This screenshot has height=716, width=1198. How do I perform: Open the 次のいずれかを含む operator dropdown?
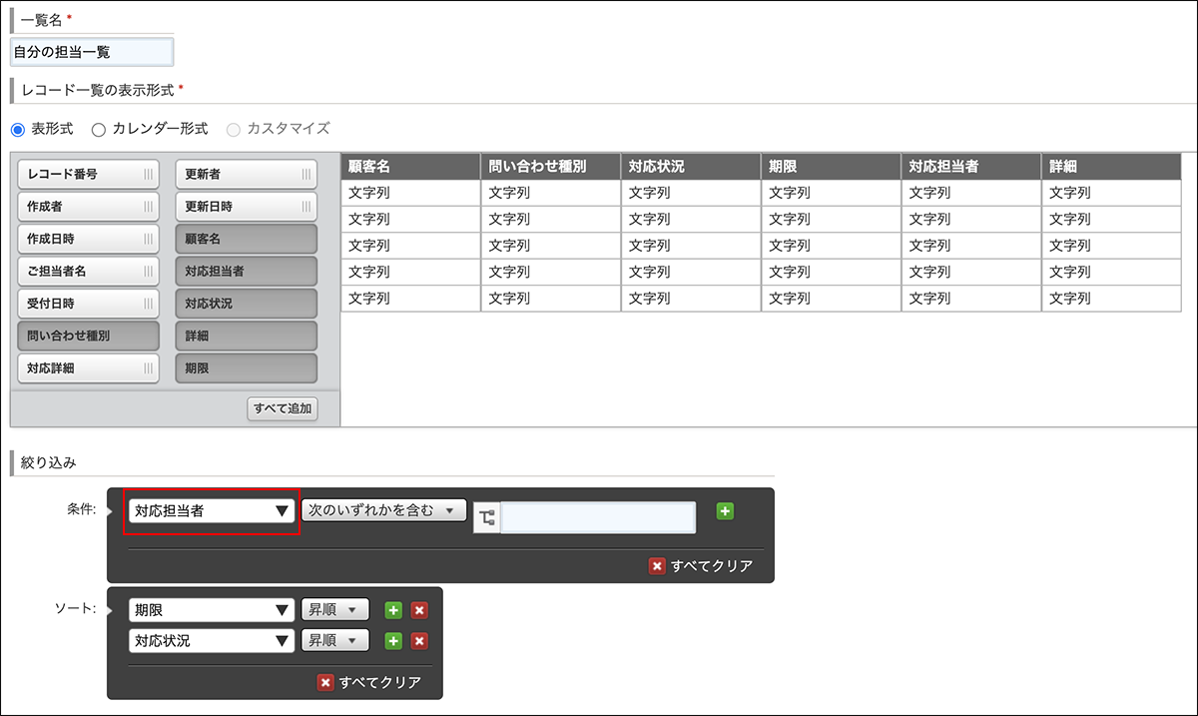(x=383, y=509)
